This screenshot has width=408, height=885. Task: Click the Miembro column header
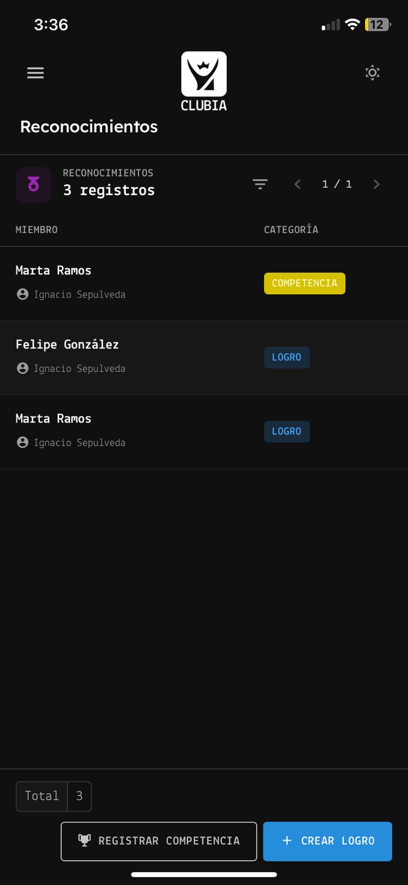point(36,230)
